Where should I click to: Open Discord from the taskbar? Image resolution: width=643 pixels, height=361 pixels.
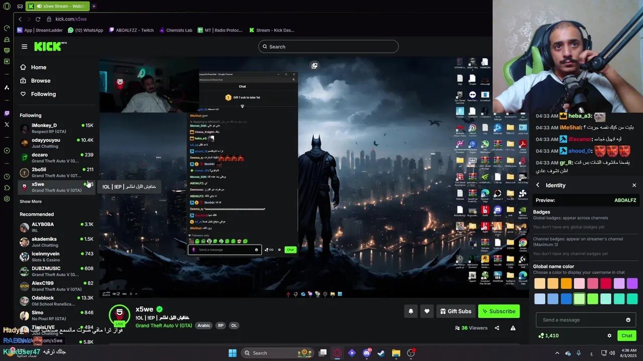point(367,353)
